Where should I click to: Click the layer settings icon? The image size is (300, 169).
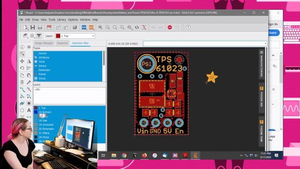coord(25,36)
